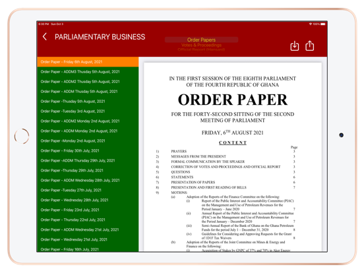Tap the PARLIAMENTARY BUSINESS header title
The height and width of the screenshot is (273, 364).
pyautogui.click(x=100, y=37)
